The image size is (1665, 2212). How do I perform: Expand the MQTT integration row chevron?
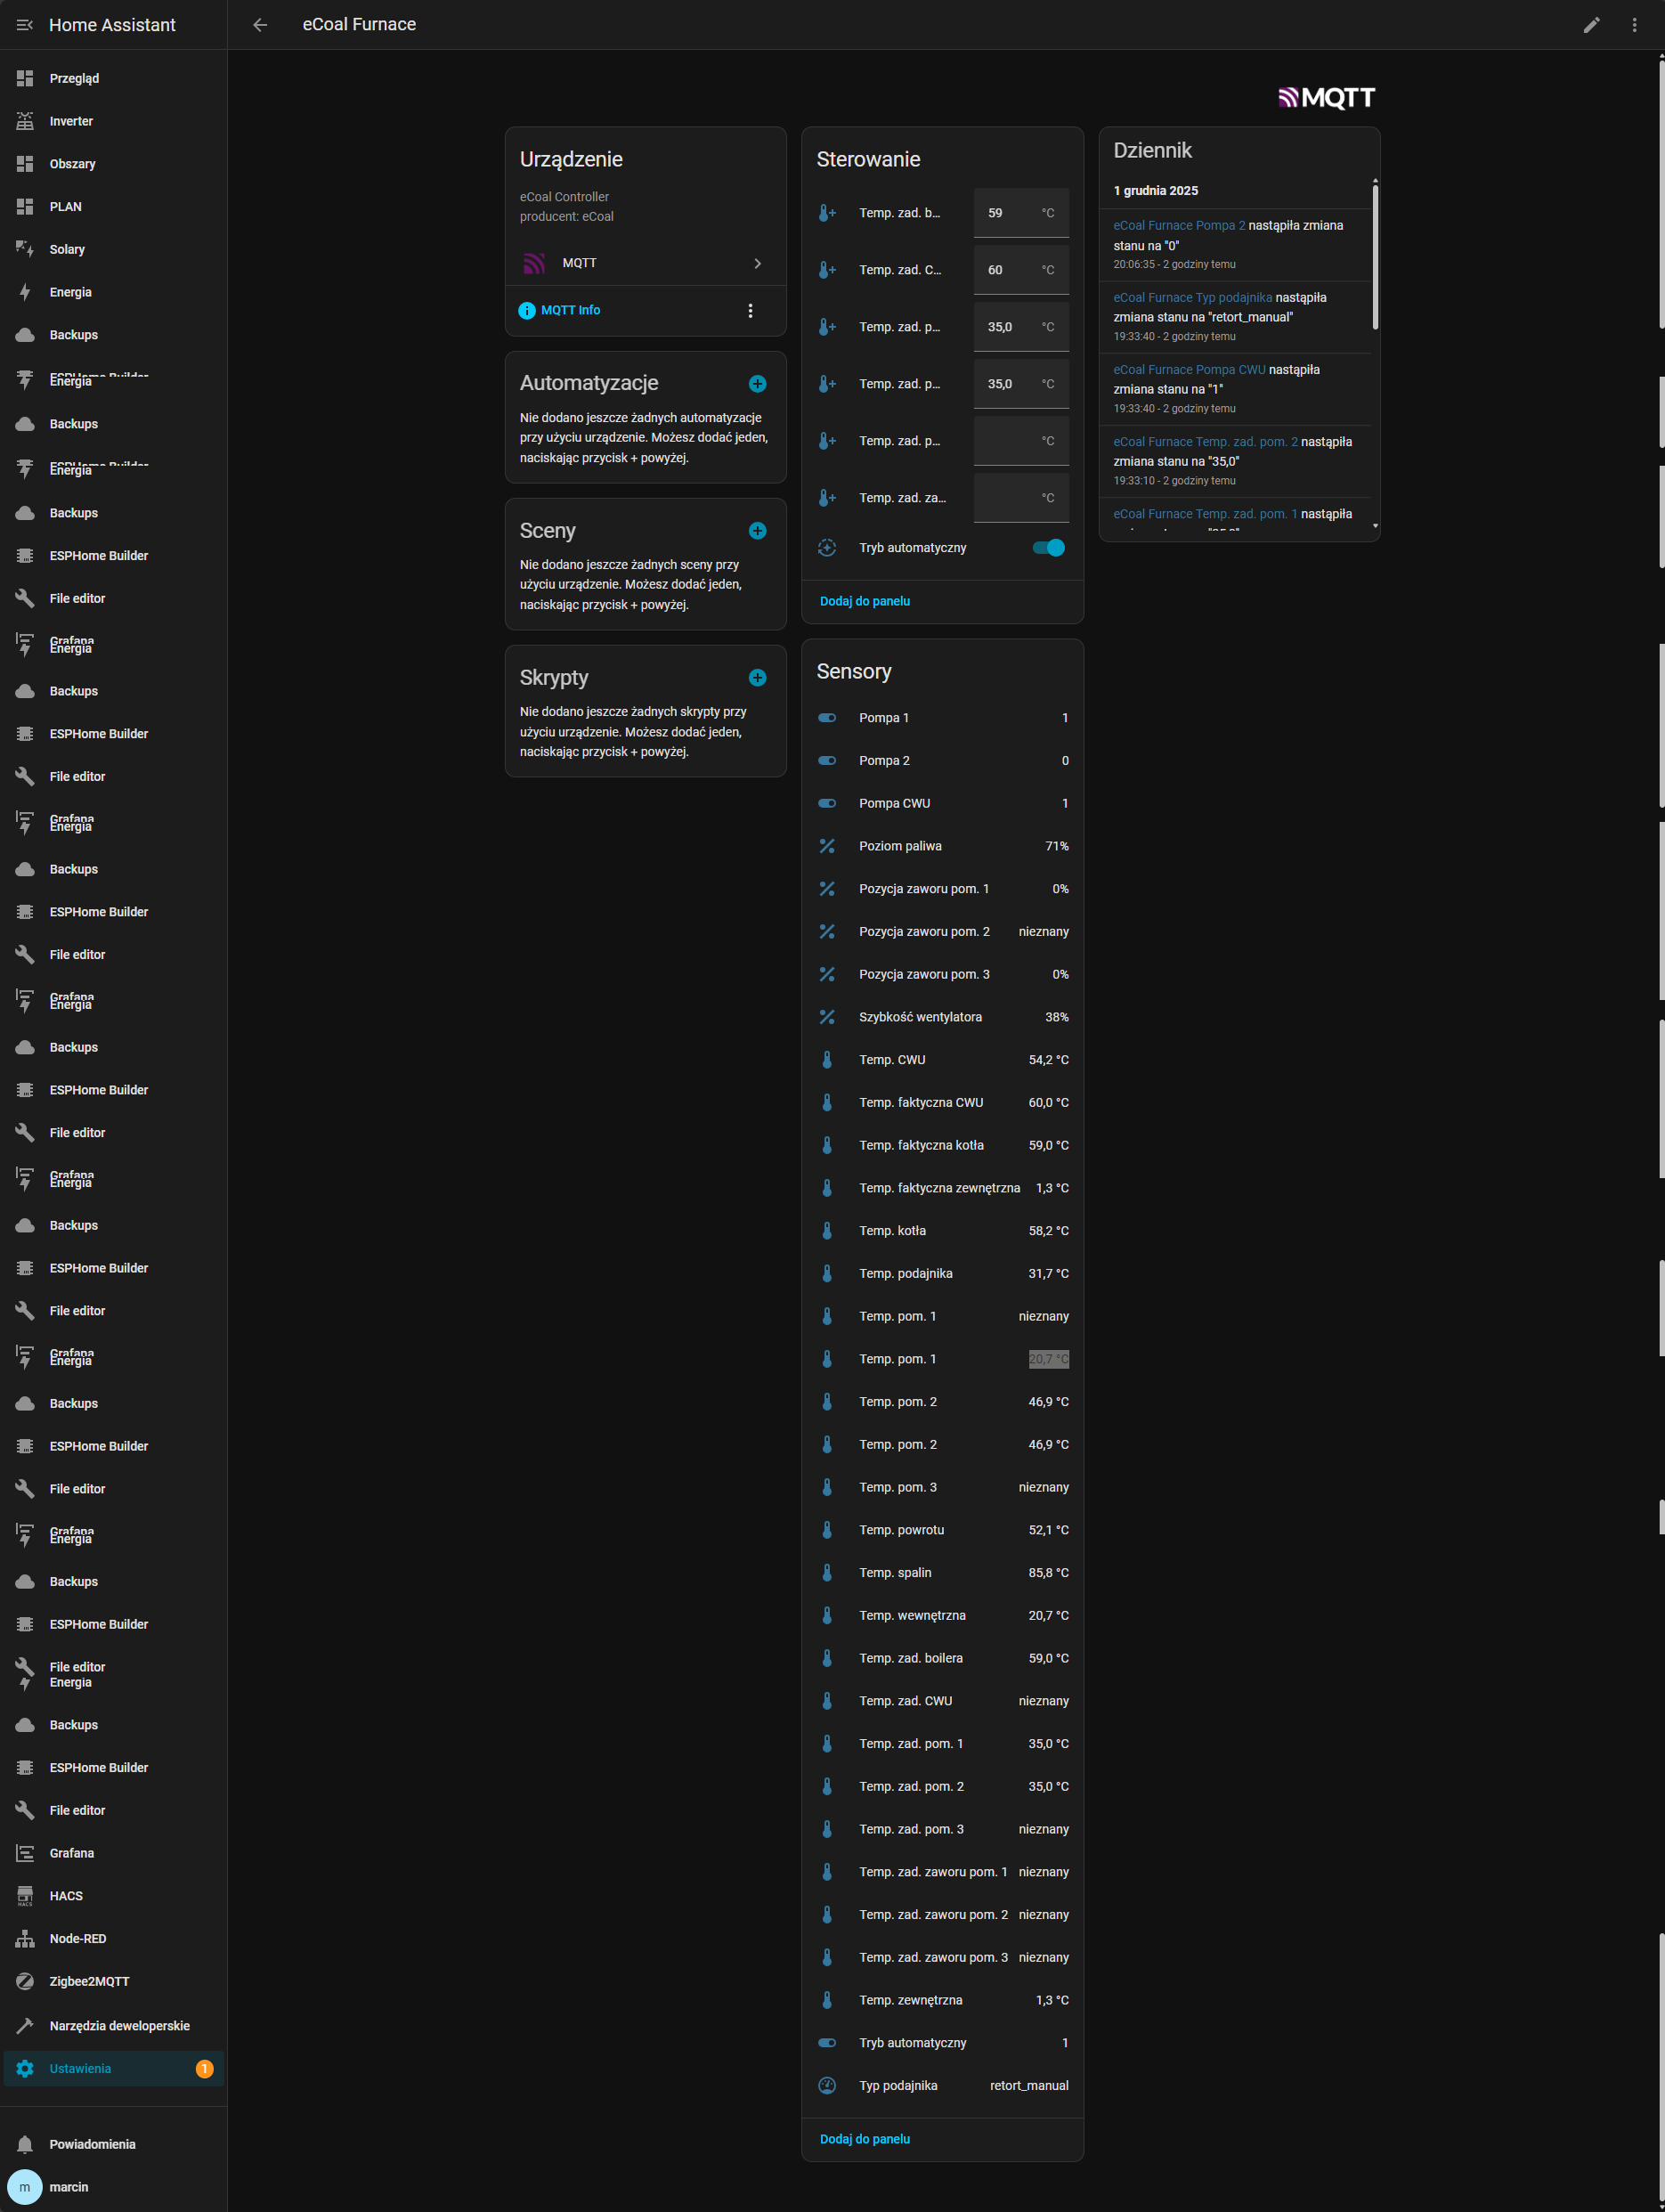tap(757, 263)
